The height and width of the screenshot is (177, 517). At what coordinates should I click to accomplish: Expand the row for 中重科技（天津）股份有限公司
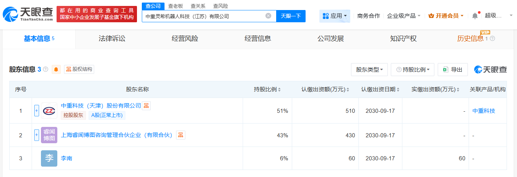click(x=36, y=111)
